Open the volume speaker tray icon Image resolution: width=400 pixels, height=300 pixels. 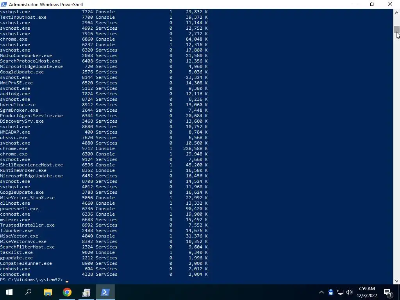tap(349, 292)
